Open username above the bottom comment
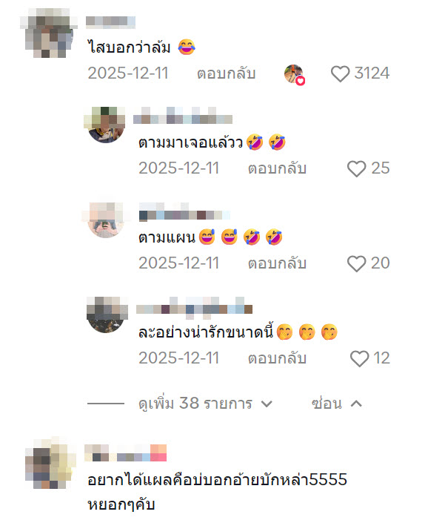This screenshot has width=425, height=523. [125, 453]
